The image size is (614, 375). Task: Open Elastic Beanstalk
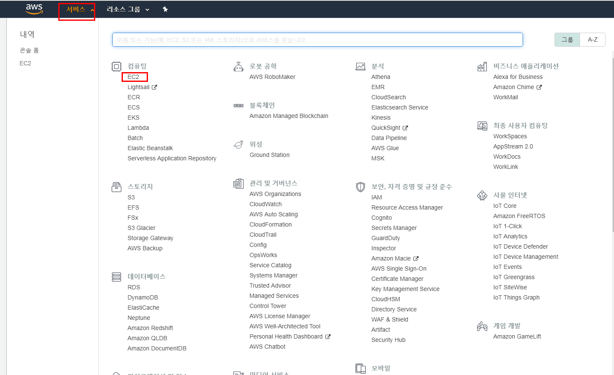[x=150, y=148]
